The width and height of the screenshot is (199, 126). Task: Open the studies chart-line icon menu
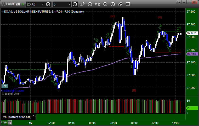point(90,4)
